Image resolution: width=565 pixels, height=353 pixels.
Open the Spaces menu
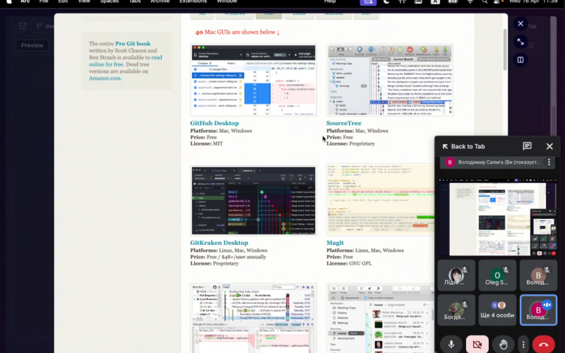(x=109, y=1)
